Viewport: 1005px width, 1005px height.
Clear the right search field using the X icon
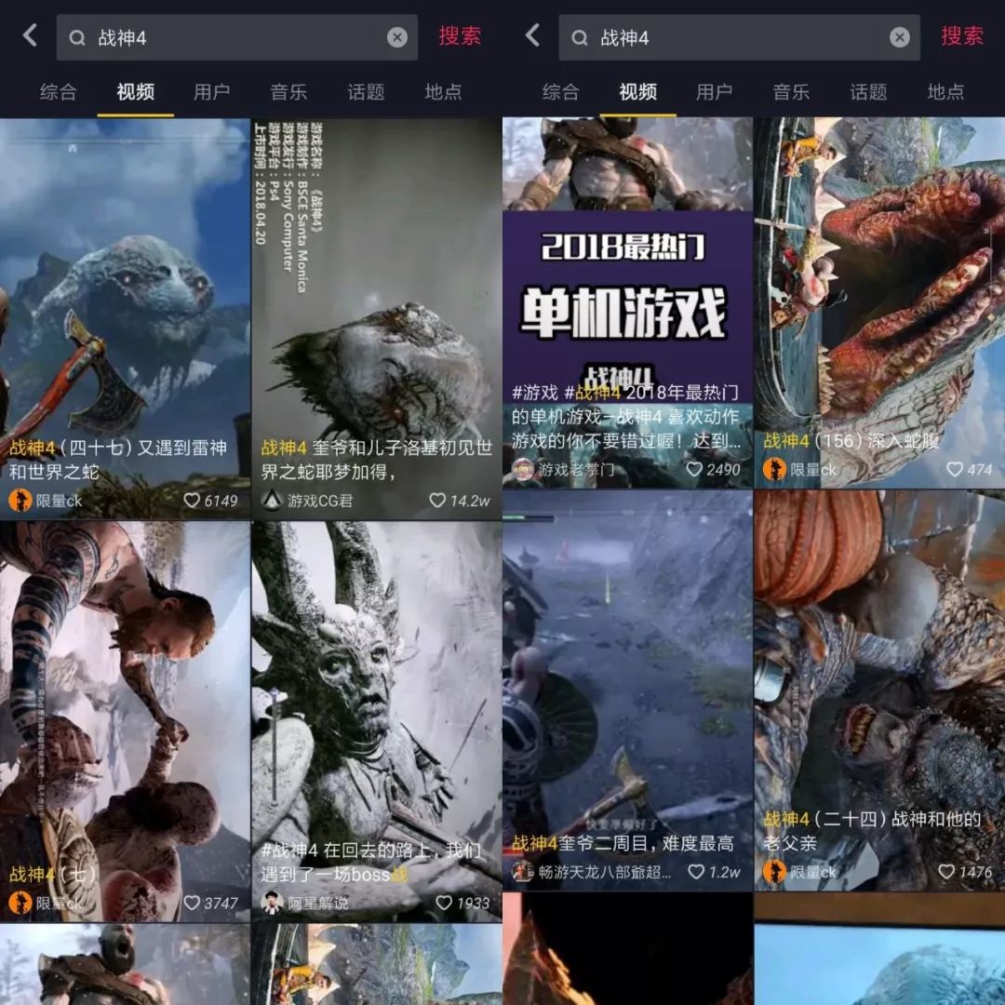coord(900,37)
